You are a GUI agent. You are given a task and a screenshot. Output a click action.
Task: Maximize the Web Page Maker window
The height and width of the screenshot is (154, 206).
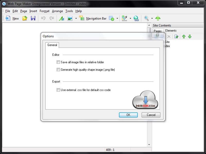pos(188,3)
